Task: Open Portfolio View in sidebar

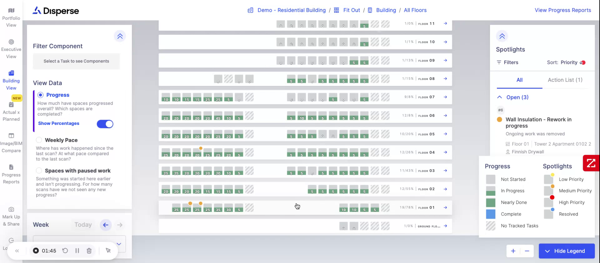Action: [x=11, y=18]
